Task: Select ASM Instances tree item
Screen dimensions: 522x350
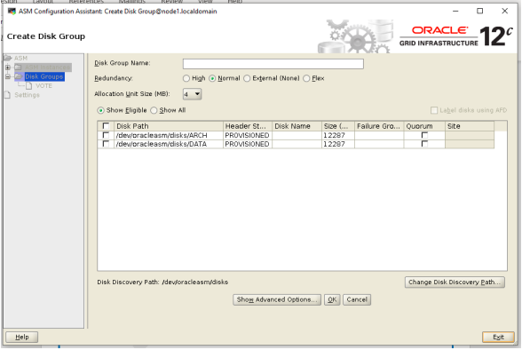Action: 48,68
